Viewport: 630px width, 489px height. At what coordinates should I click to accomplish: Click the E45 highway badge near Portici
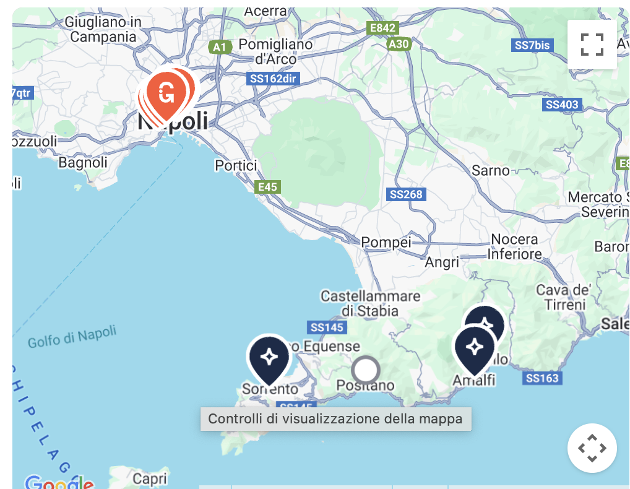(x=267, y=187)
